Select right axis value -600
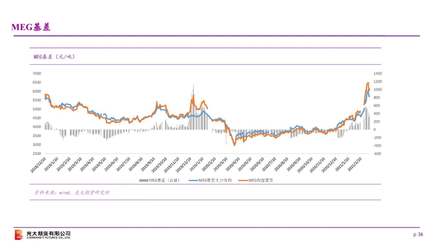The image size is (437, 245). click(377, 154)
